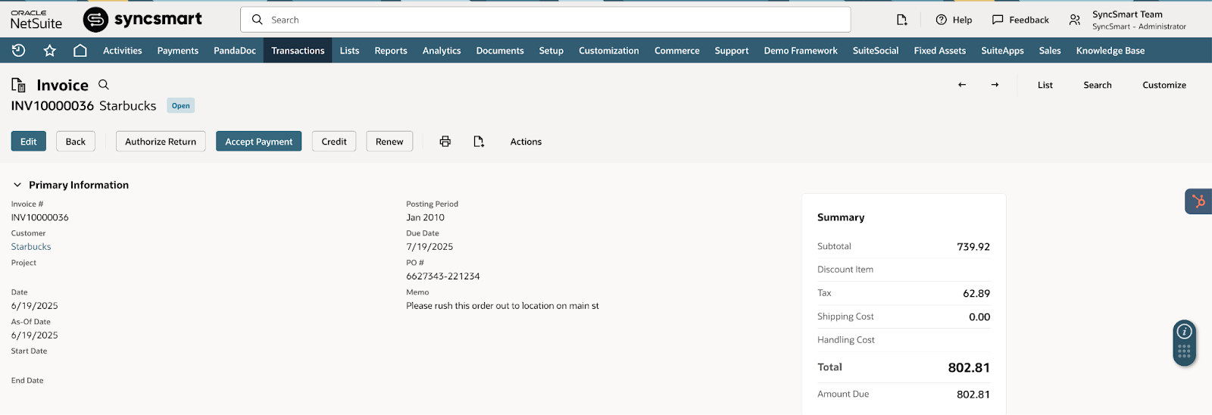1212x415 pixels.
Task: Click the Authorize Return button
Action: [x=161, y=142]
